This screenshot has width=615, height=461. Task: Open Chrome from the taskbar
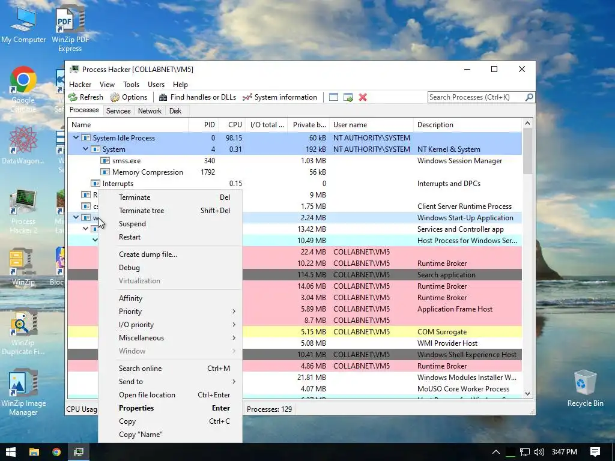click(56, 452)
